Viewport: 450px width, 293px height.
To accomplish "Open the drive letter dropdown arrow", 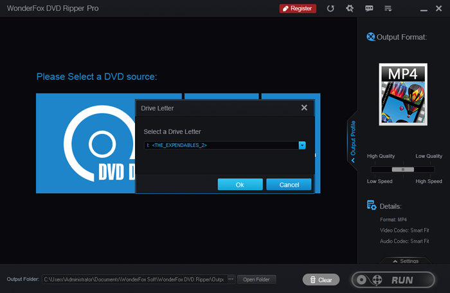I will tap(302, 145).
